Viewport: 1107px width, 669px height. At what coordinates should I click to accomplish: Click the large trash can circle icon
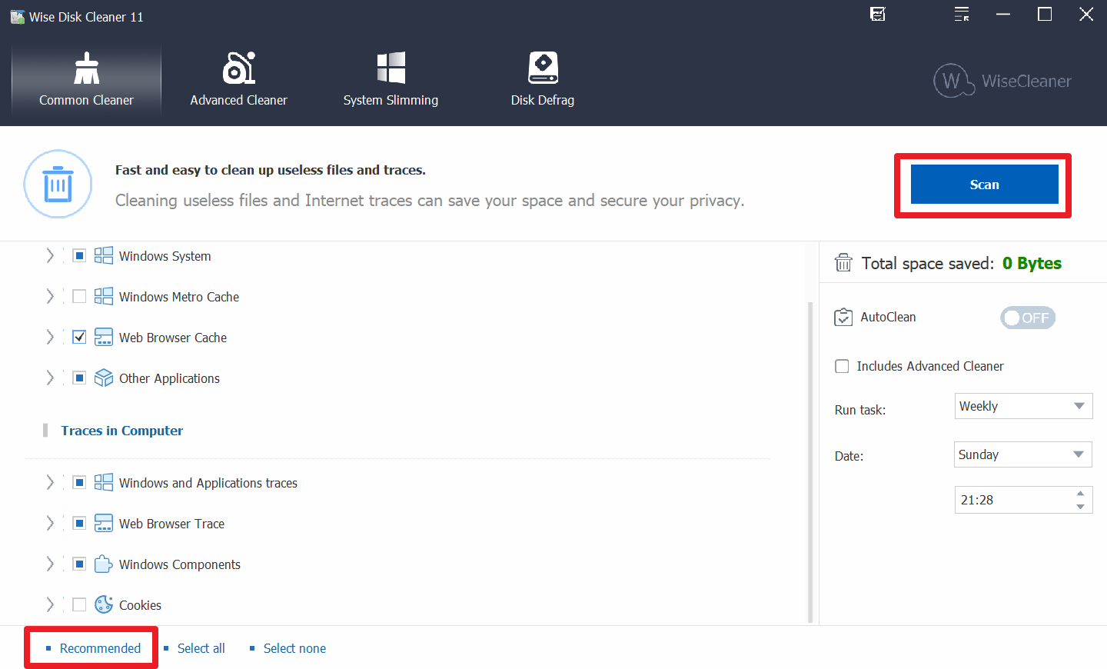58,185
